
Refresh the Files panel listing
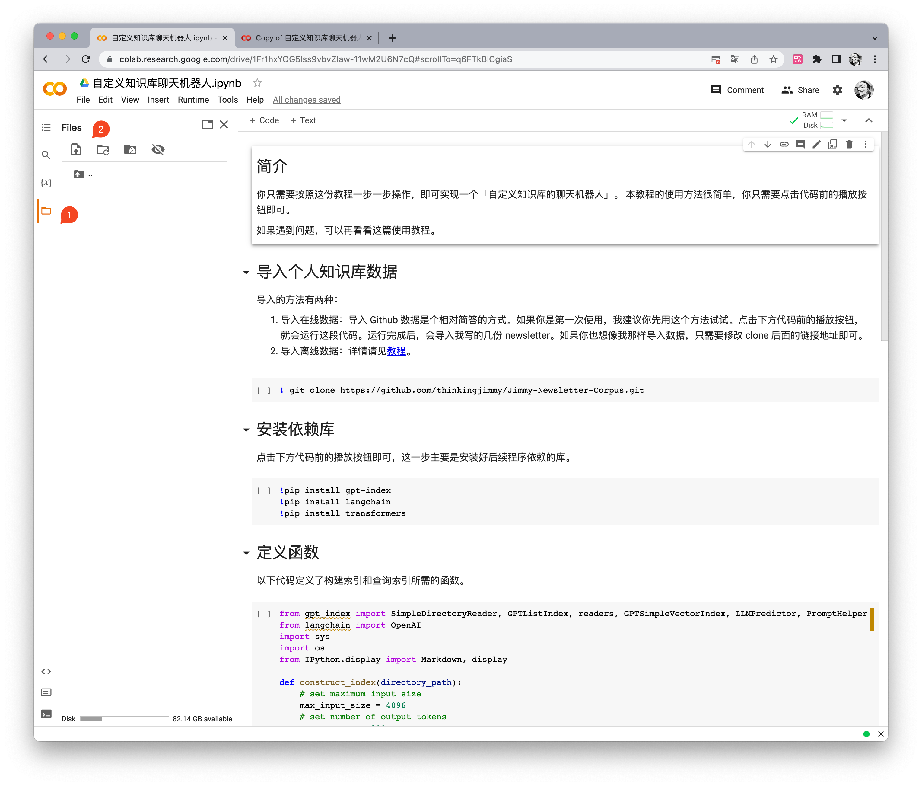click(103, 149)
